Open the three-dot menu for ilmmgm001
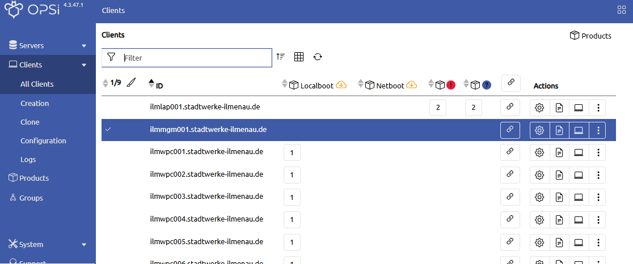The width and height of the screenshot is (633, 264). 598,130
